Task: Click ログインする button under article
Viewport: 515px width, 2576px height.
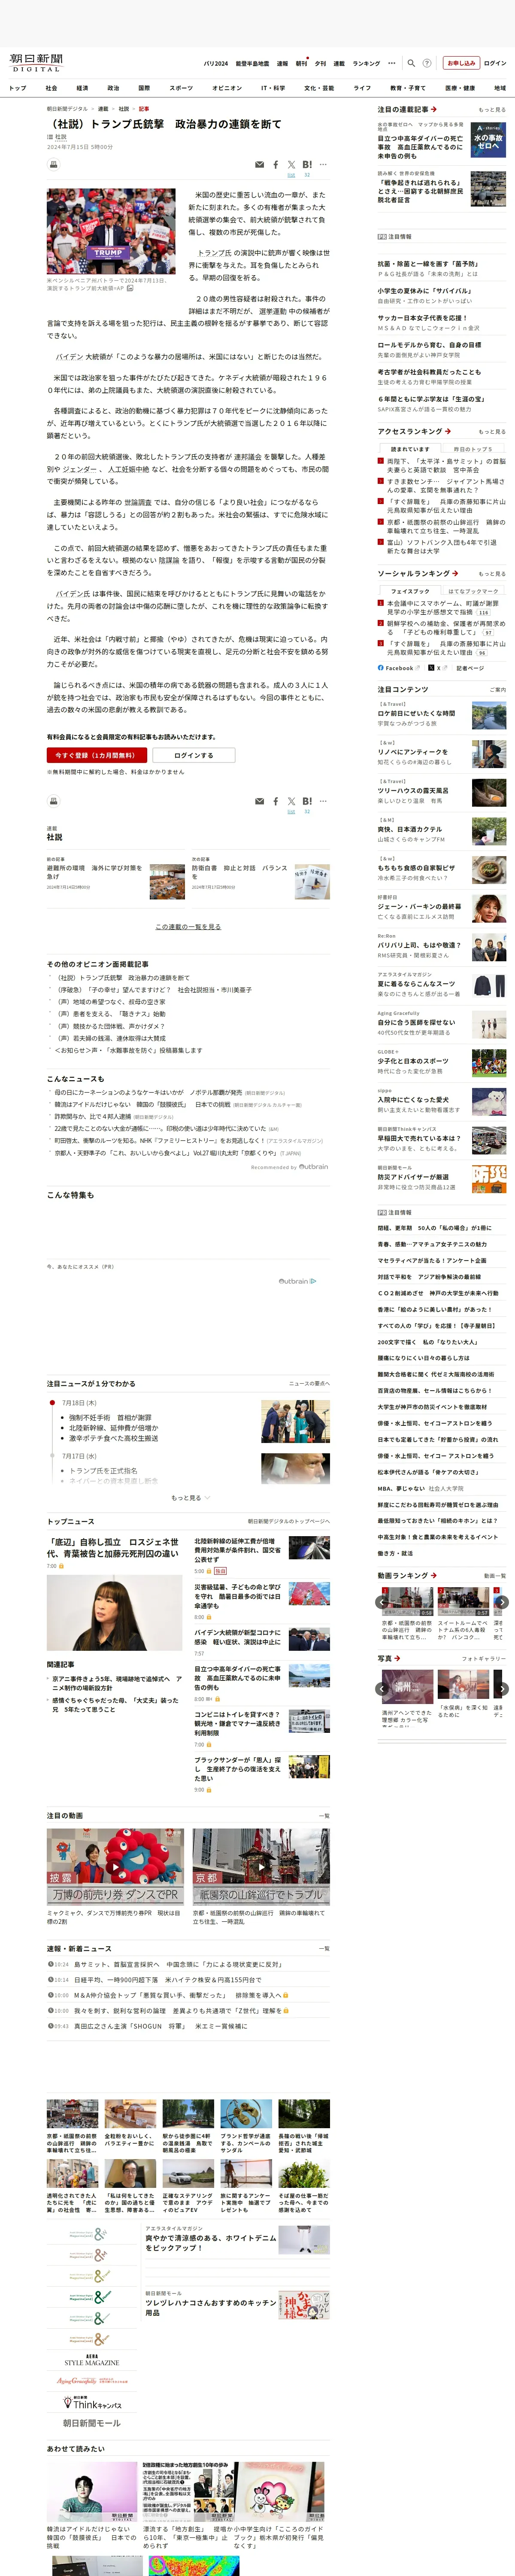Action: [194, 755]
